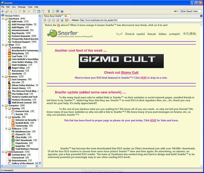Click the folder pane horizontal scrollbar thumb
The height and width of the screenshot is (173, 204).
pyautogui.click(x=15, y=166)
